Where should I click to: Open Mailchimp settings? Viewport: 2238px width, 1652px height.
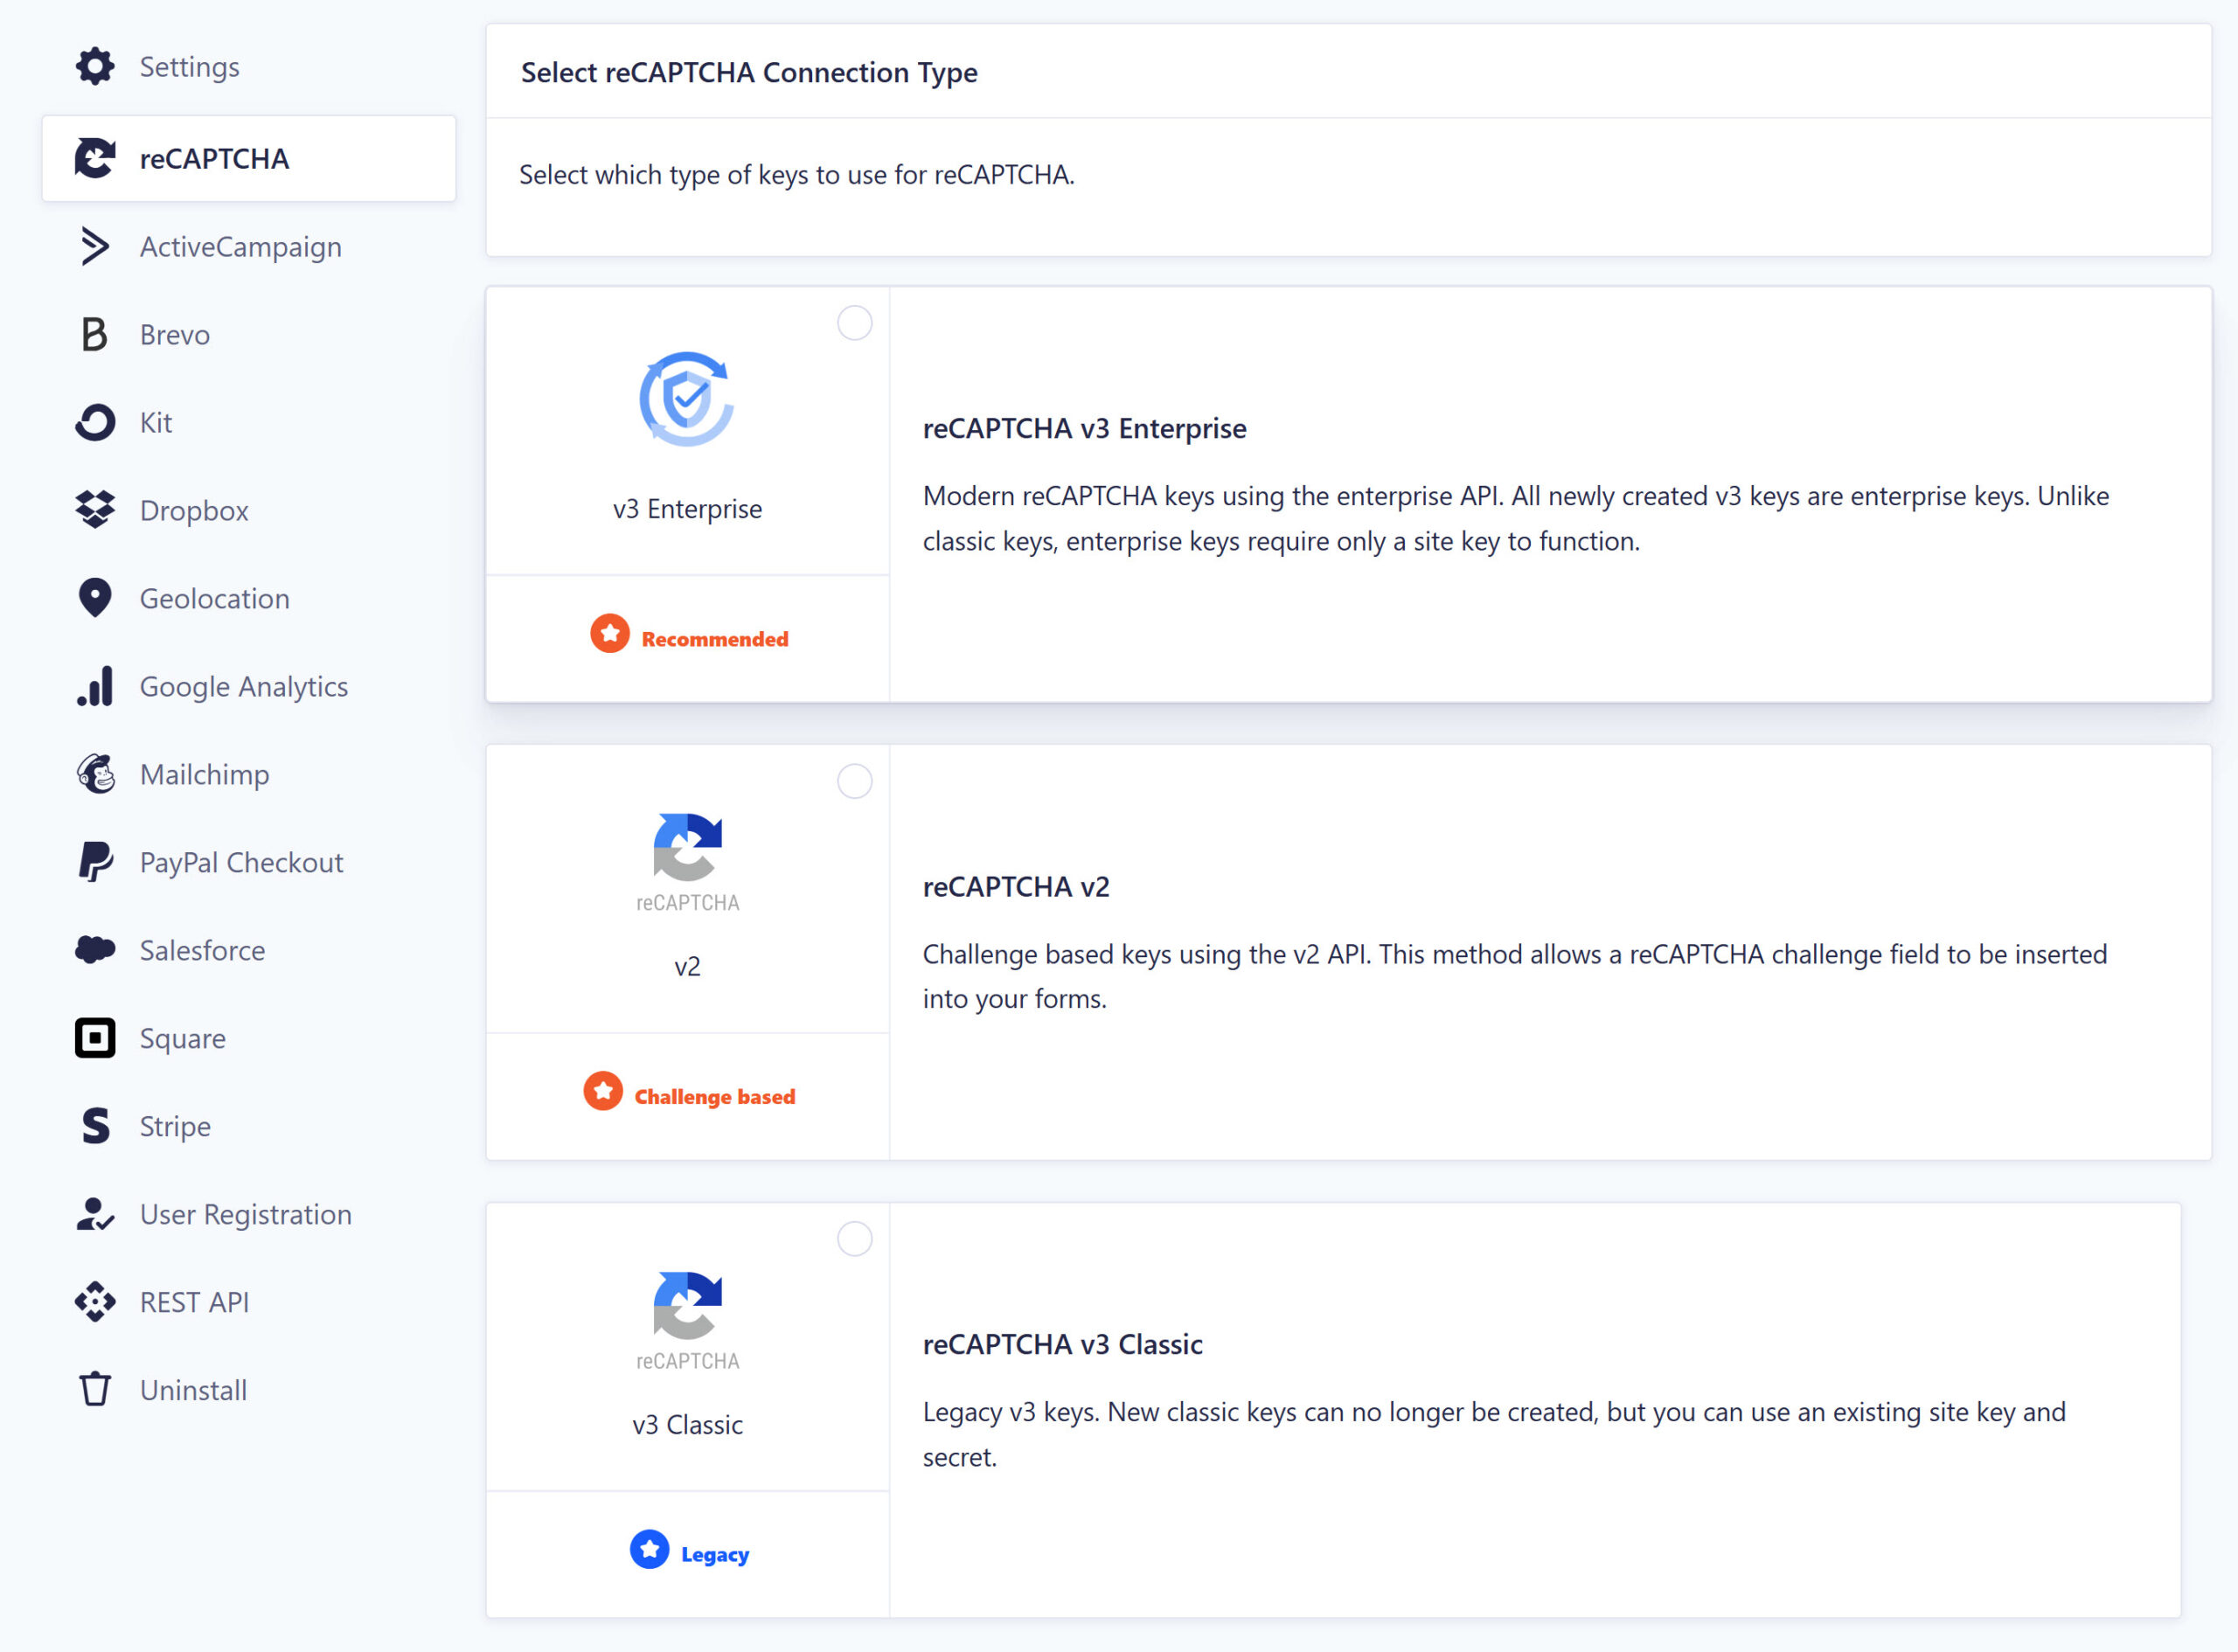[x=249, y=774]
